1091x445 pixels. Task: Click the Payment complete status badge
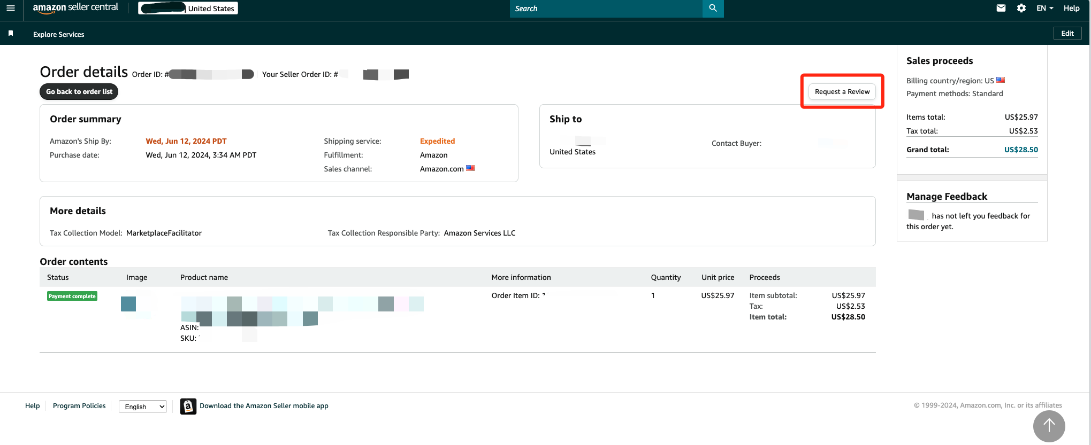tap(72, 296)
